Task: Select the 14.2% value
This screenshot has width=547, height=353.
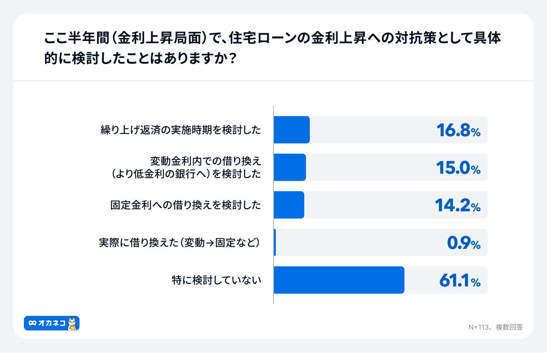Action: tap(457, 206)
